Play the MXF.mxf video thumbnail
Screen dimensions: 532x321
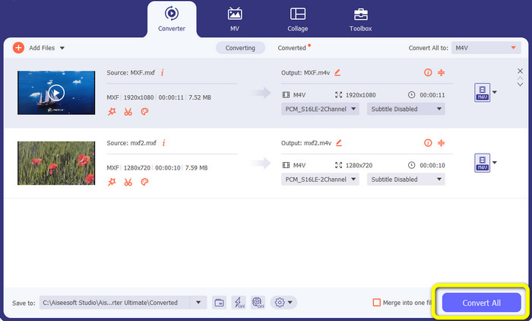coord(56,93)
